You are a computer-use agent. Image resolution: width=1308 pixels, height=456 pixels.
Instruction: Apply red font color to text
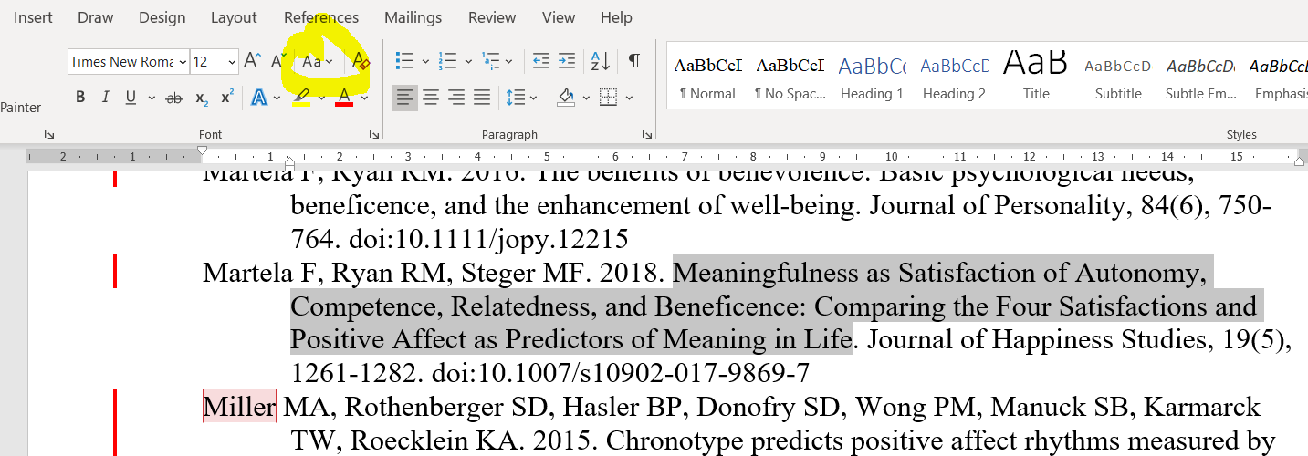(344, 97)
